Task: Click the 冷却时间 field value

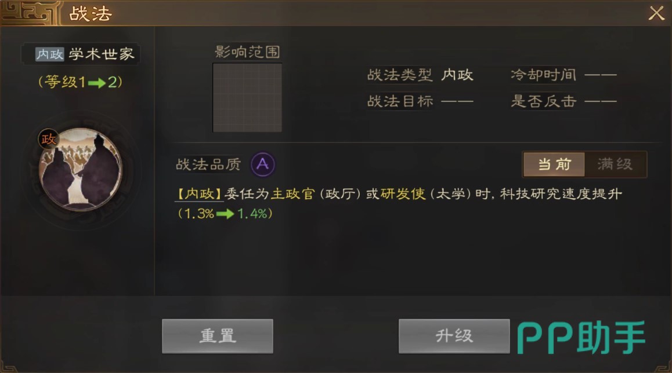Action: 601,75
